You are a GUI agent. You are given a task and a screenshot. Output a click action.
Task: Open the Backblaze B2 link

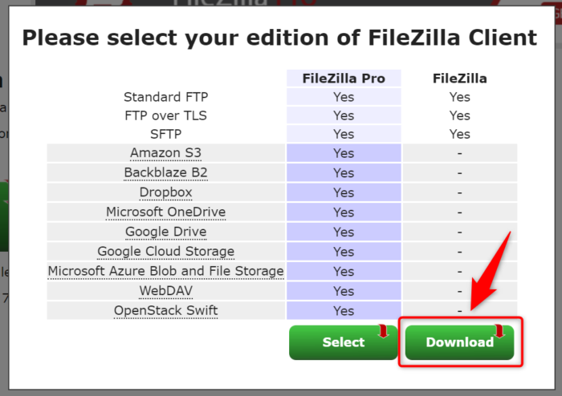click(165, 172)
